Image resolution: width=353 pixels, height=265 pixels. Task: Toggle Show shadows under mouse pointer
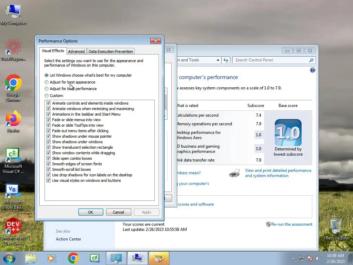coord(48,136)
